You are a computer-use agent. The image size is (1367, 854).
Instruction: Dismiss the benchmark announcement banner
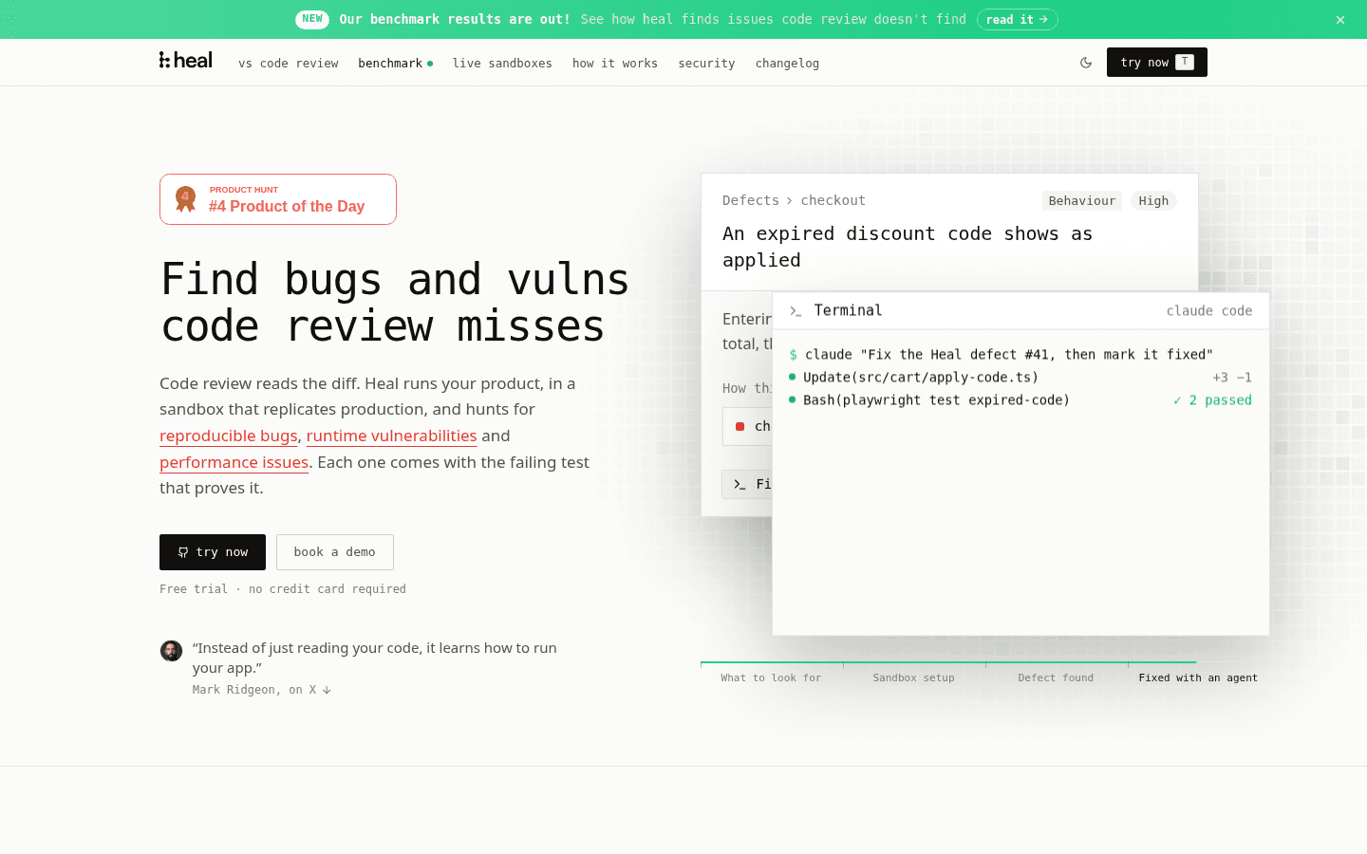pyautogui.click(x=1340, y=20)
